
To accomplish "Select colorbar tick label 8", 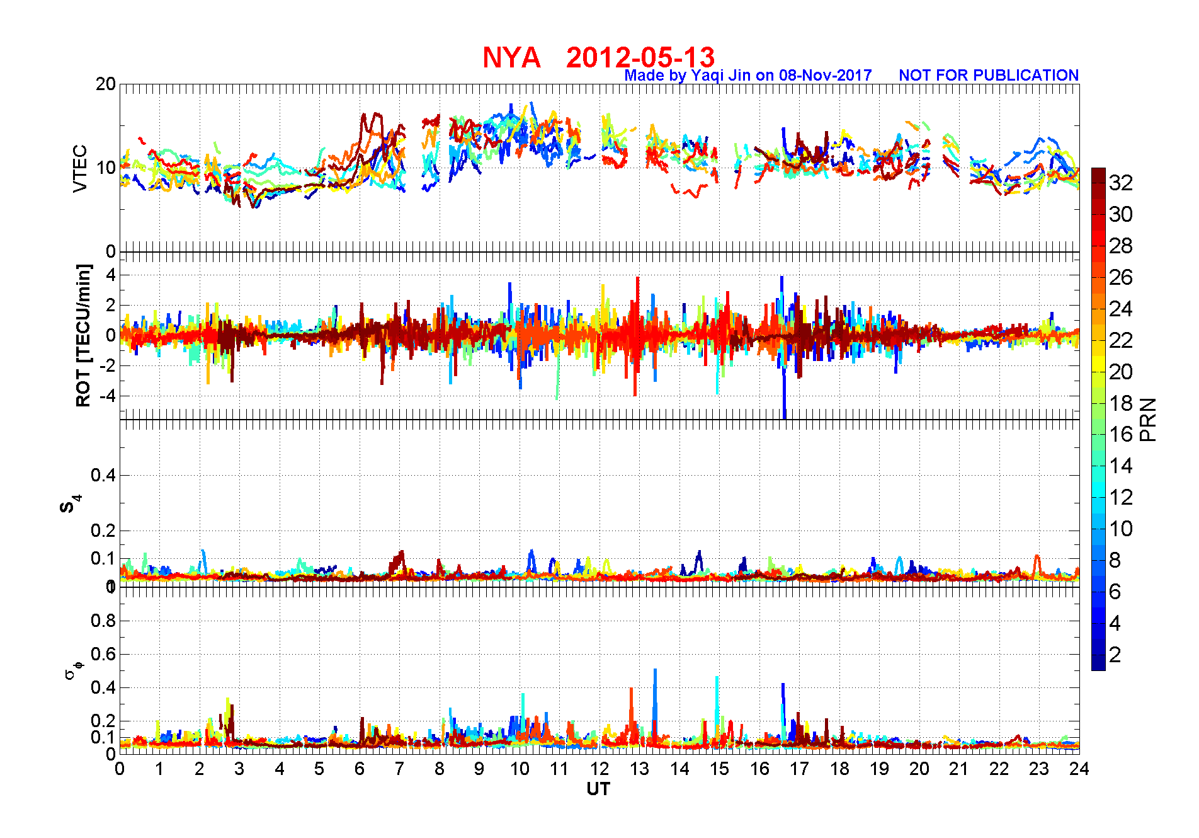I will coord(1115,560).
